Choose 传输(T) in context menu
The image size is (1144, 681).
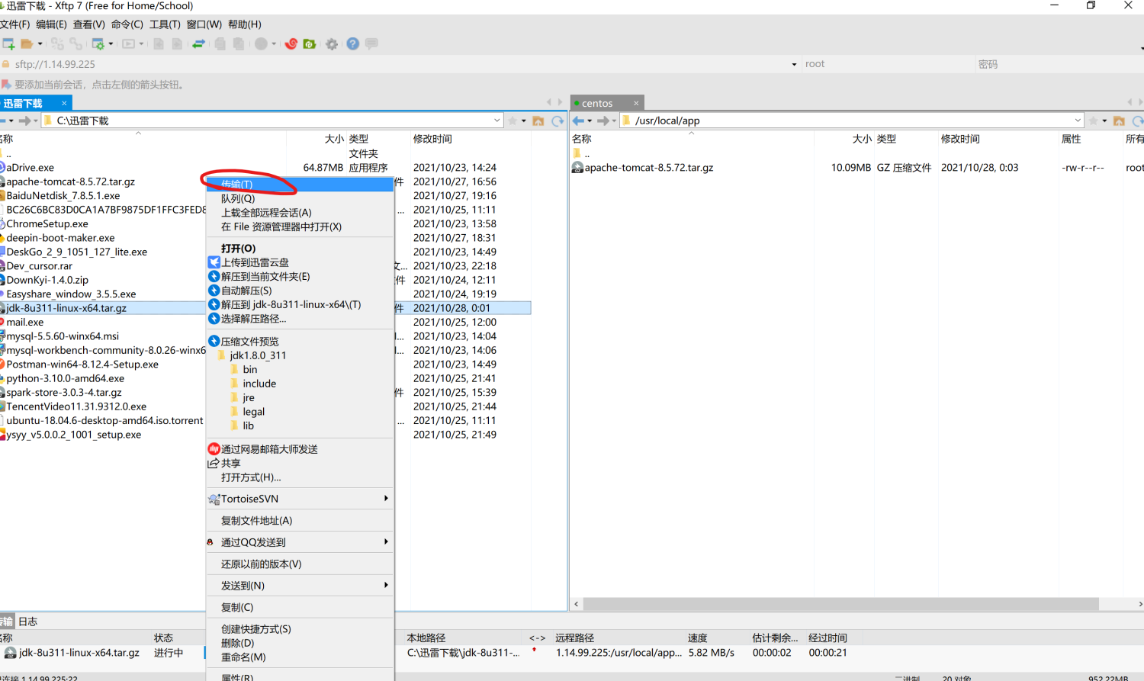point(300,184)
